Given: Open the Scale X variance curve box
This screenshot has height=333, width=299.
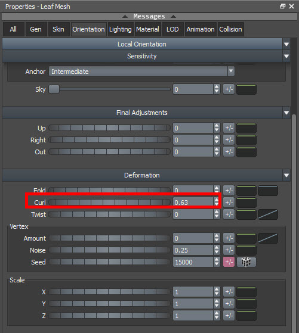Looking at the screenshot, I should point(246,292).
